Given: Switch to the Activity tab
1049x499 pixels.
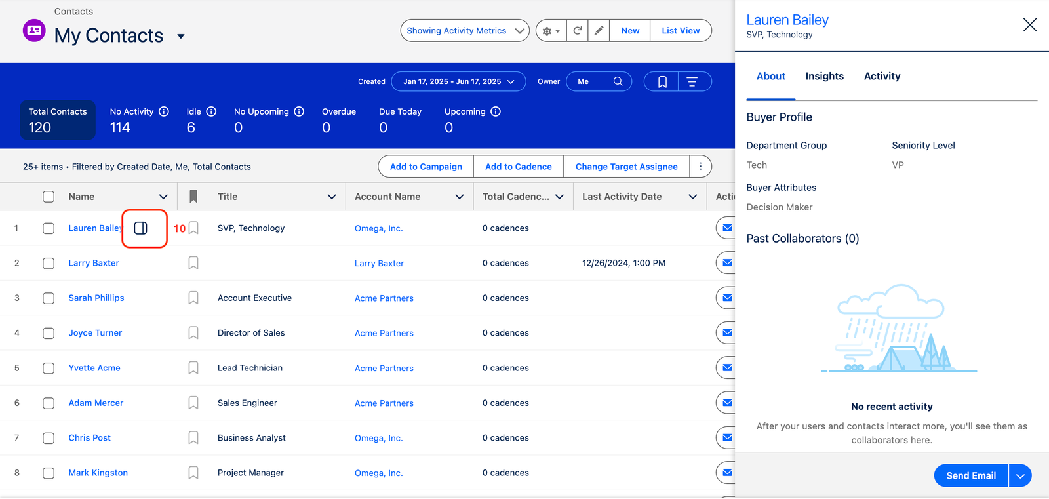Looking at the screenshot, I should point(882,76).
